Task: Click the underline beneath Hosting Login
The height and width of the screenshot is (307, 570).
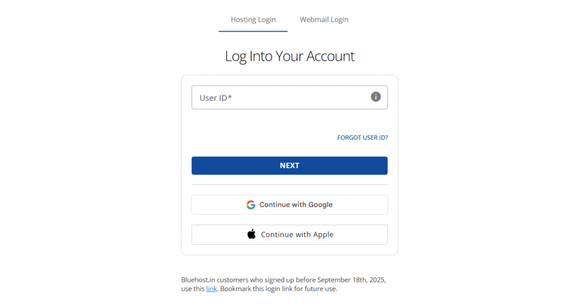Action: pyautogui.click(x=253, y=31)
